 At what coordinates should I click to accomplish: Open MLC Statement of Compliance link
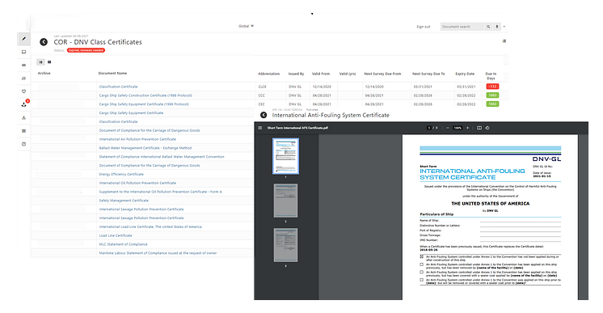124,244
